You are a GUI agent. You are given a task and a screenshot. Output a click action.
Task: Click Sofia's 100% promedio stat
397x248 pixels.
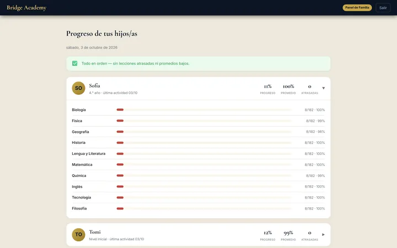coord(288,89)
